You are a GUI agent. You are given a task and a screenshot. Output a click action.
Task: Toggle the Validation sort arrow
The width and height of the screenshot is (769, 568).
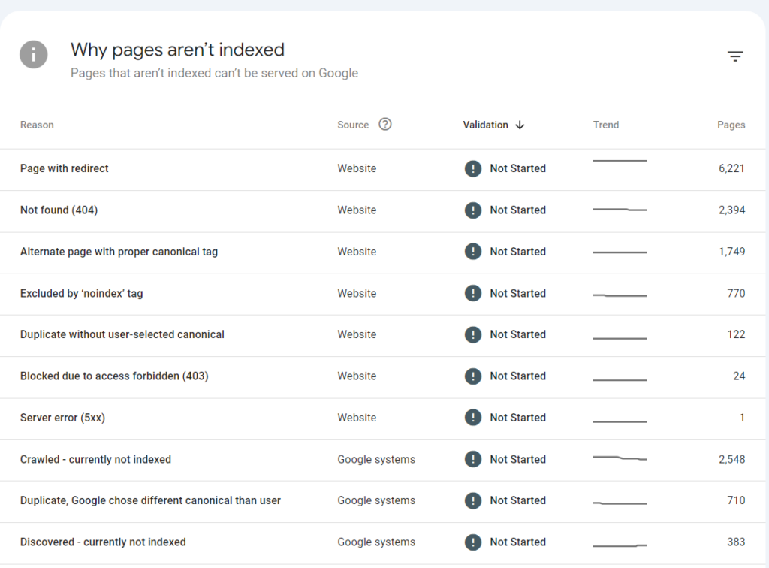[x=520, y=125]
